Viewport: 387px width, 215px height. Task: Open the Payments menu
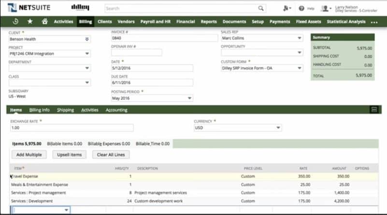pyautogui.click(x=280, y=22)
